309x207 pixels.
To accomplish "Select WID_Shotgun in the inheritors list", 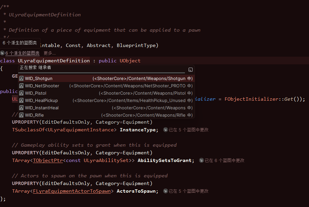I will (x=39, y=79).
